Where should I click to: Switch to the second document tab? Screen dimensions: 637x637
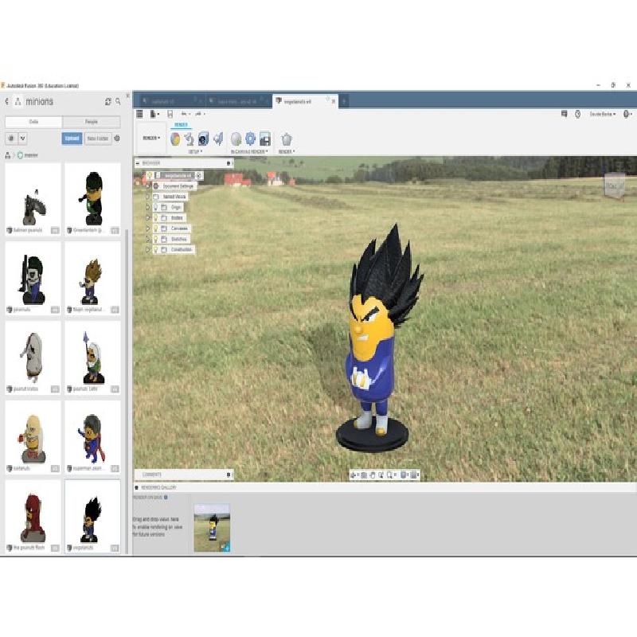pos(238,101)
